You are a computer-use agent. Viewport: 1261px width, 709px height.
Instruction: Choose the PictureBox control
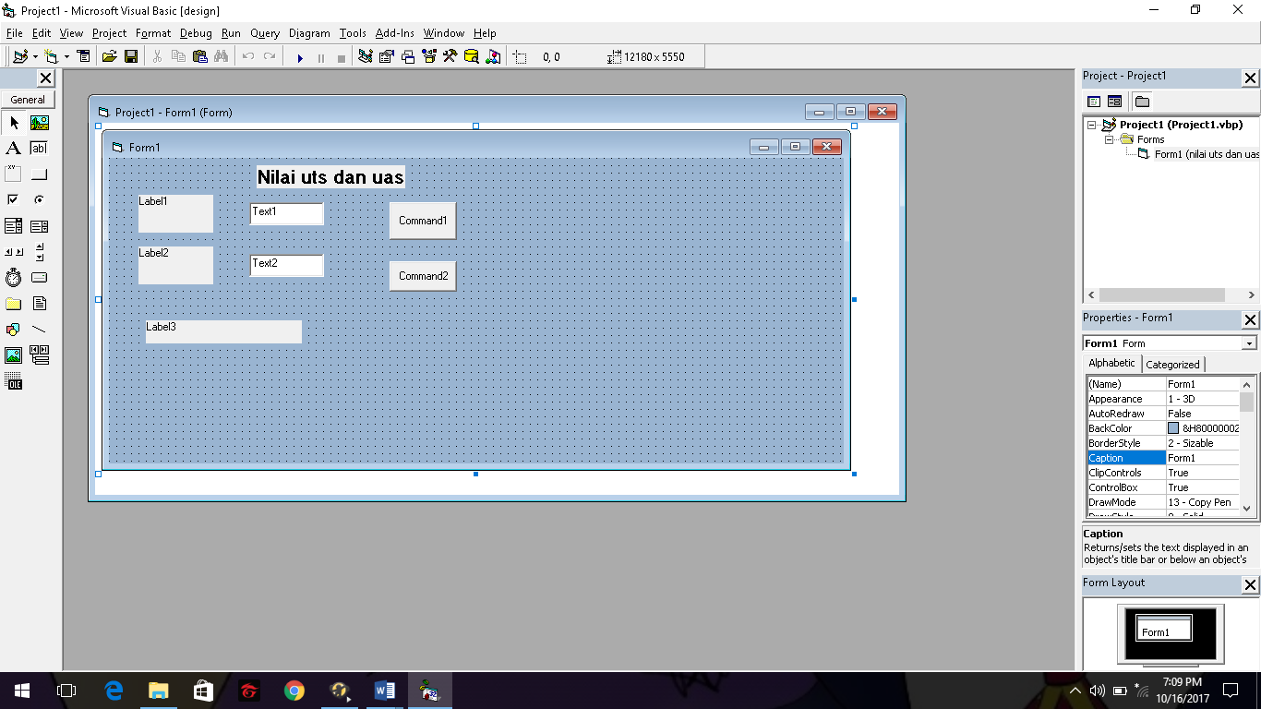click(x=38, y=123)
